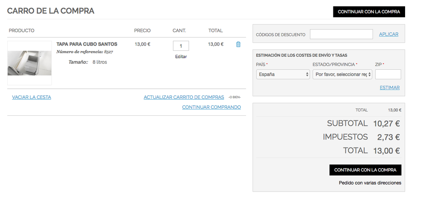Expand the Estado/Provincia dropdown
This screenshot has width=422, height=205.
[342, 74]
